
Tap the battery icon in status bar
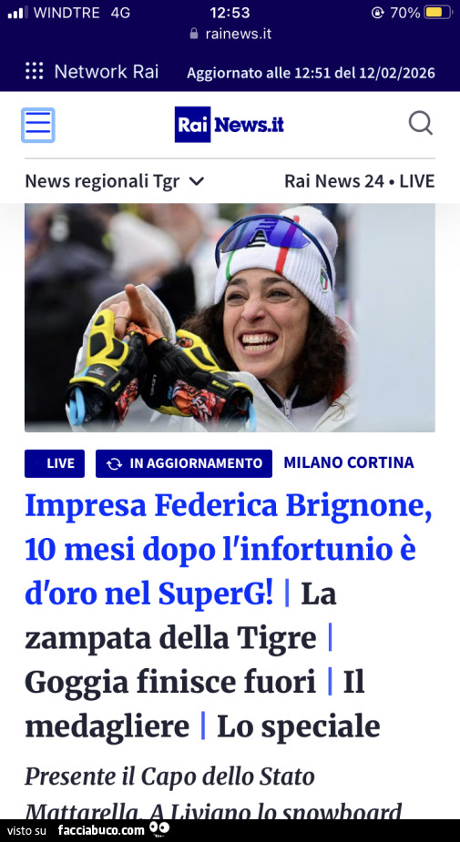pos(438,12)
